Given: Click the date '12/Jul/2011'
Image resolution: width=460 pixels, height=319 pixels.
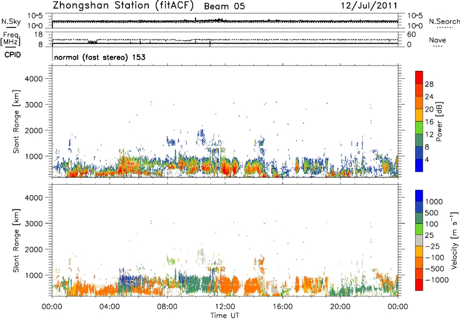Looking at the screenshot, I should [x=369, y=6].
